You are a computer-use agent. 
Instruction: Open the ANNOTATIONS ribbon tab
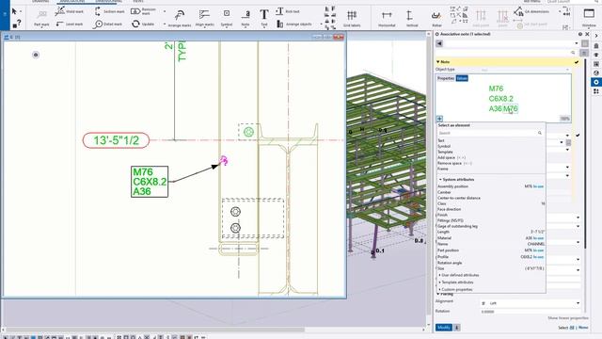click(x=72, y=2)
